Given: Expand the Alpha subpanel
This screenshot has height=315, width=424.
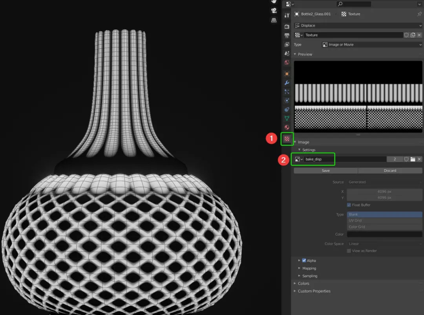Looking at the screenshot, I should [x=299, y=261].
